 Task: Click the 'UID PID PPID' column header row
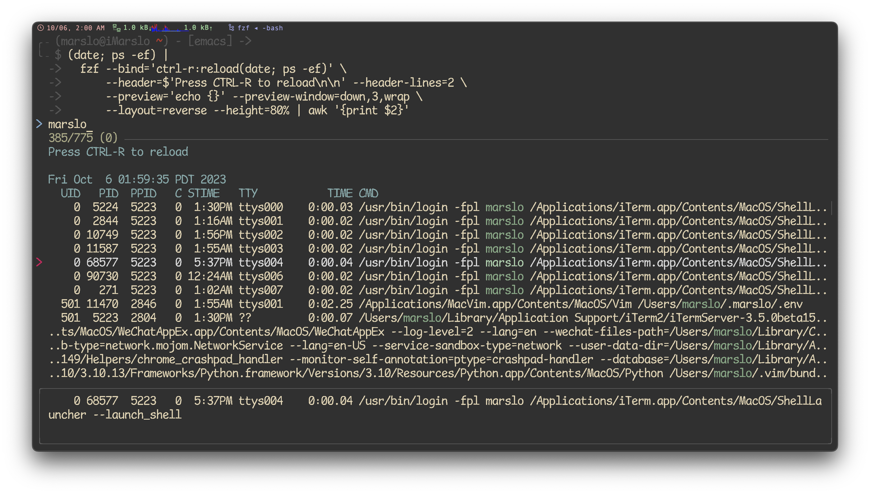pyautogui.click(x=219, y=193)
